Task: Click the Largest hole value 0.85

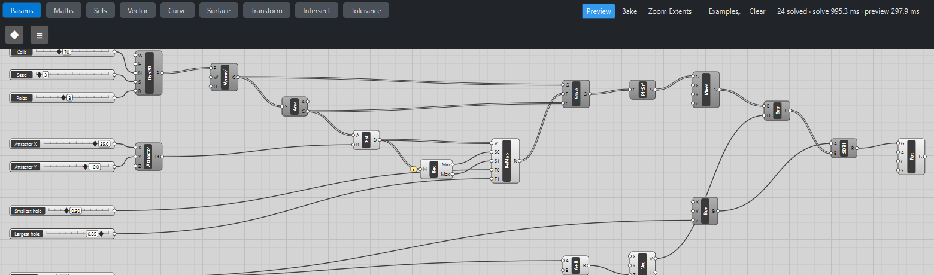Action: [92, 234]
